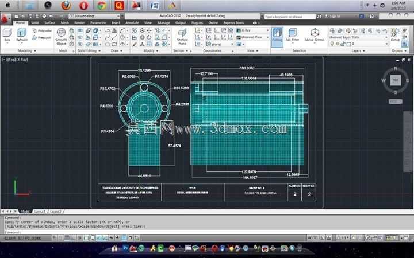
Task: Select the Move modify tool
Action: tap(149, 30)
